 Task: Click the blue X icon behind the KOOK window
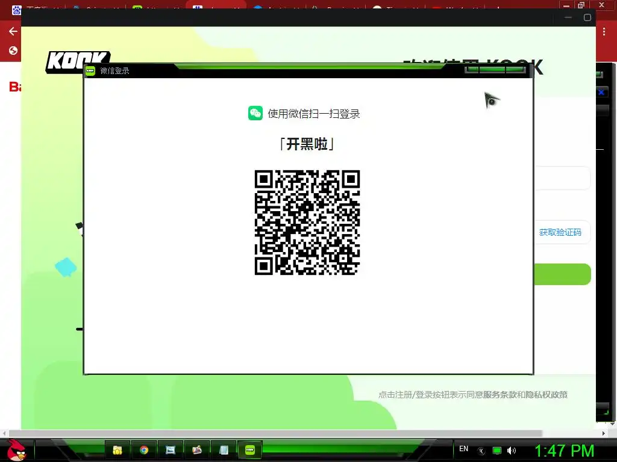[x=601, y=92]
